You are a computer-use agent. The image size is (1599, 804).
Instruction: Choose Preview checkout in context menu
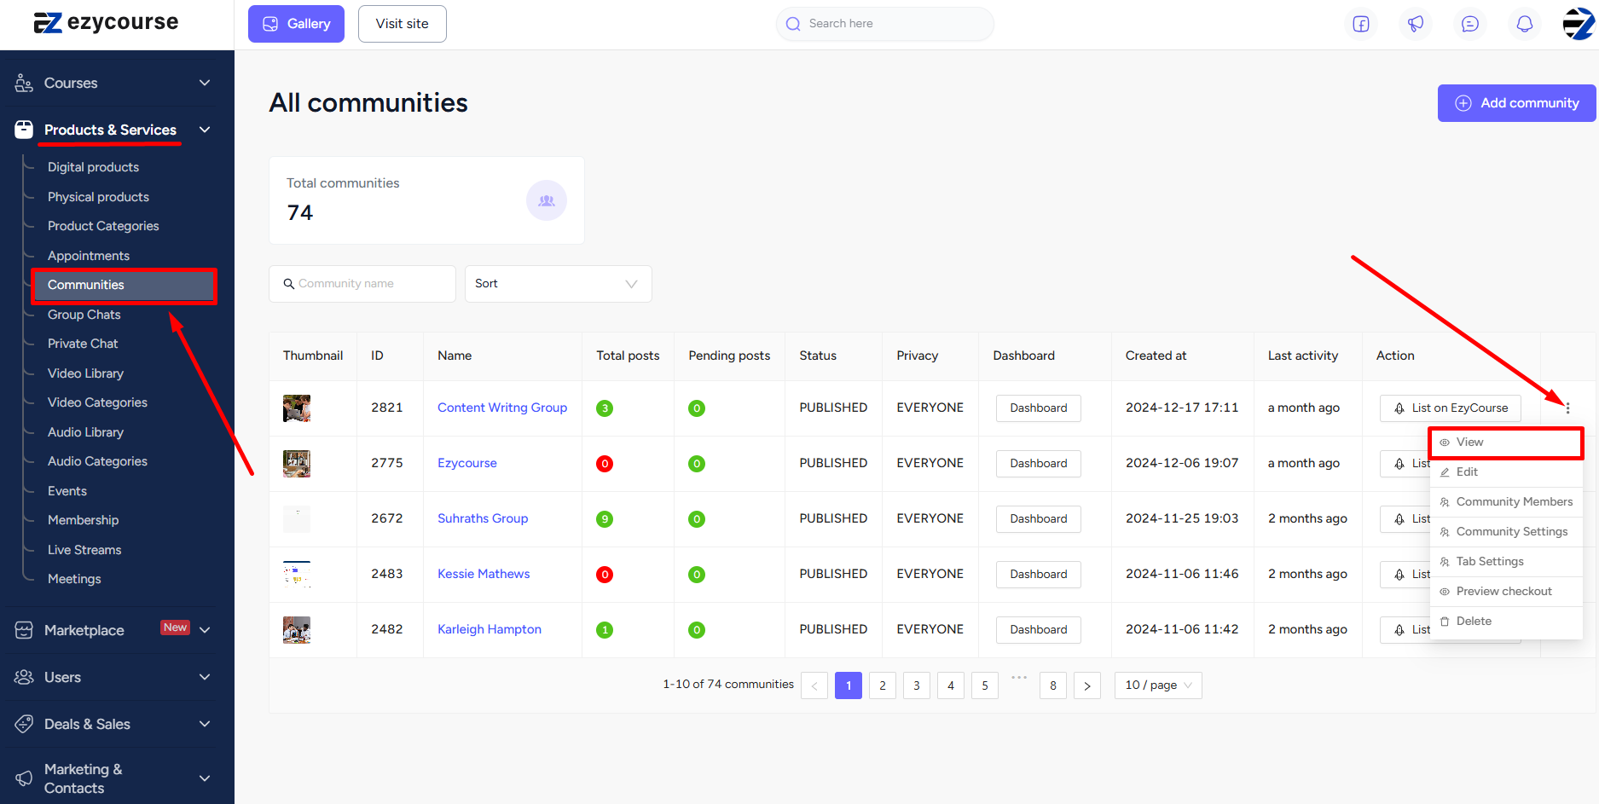point(1506,592)
